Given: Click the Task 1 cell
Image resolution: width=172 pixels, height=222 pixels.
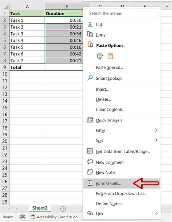Looking at the screenshot, I should pyautogui.click(x=27, y=20).
